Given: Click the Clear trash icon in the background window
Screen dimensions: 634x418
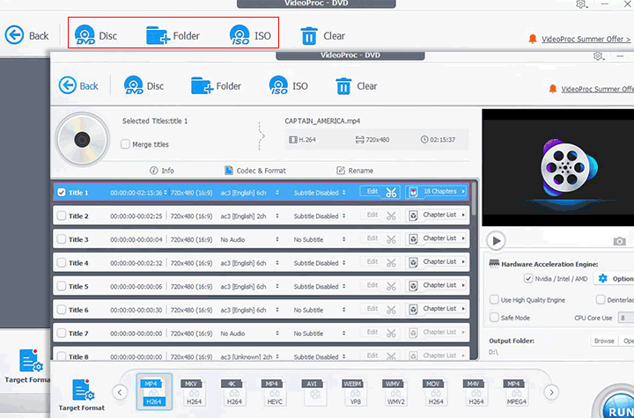Looking at the screenshot, I should [309, 36].
